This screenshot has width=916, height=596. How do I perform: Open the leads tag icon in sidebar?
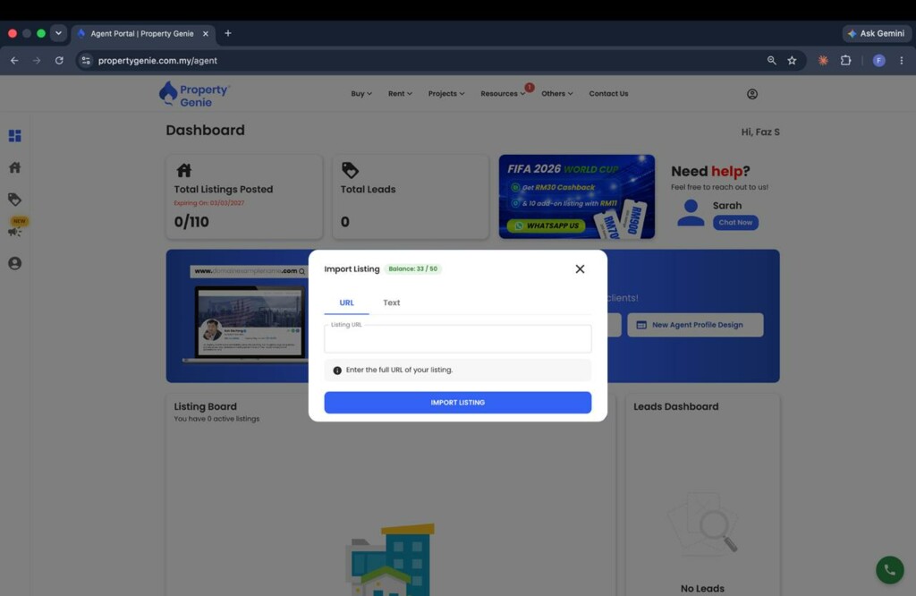(x=14, y=200)
